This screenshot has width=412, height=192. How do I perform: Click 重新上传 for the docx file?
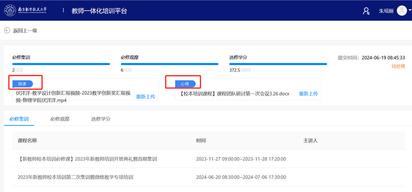click(x=308, y=93)
